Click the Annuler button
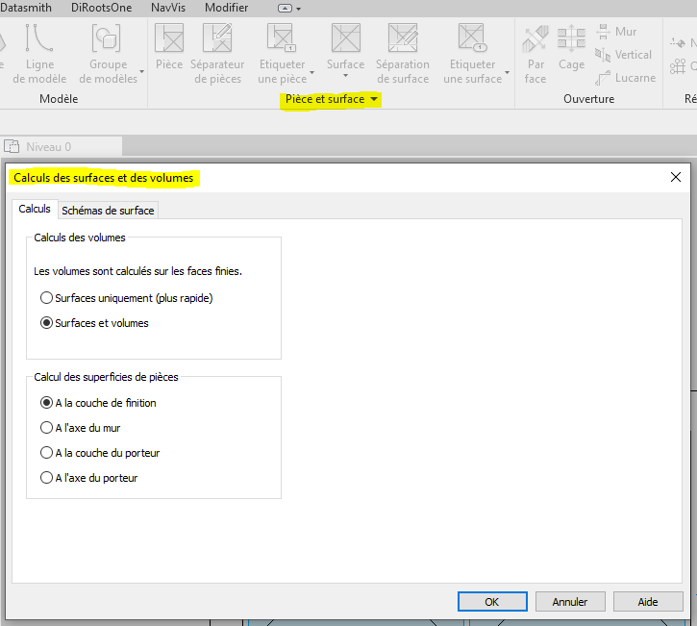 click(570, 602)
